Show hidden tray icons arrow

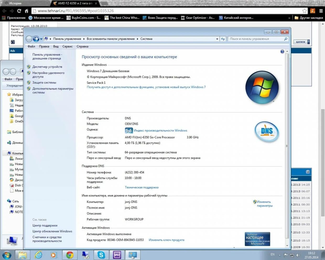coord(280,255)
